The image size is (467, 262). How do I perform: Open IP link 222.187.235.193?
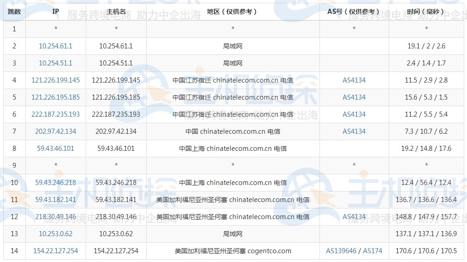tap(56, 114)
